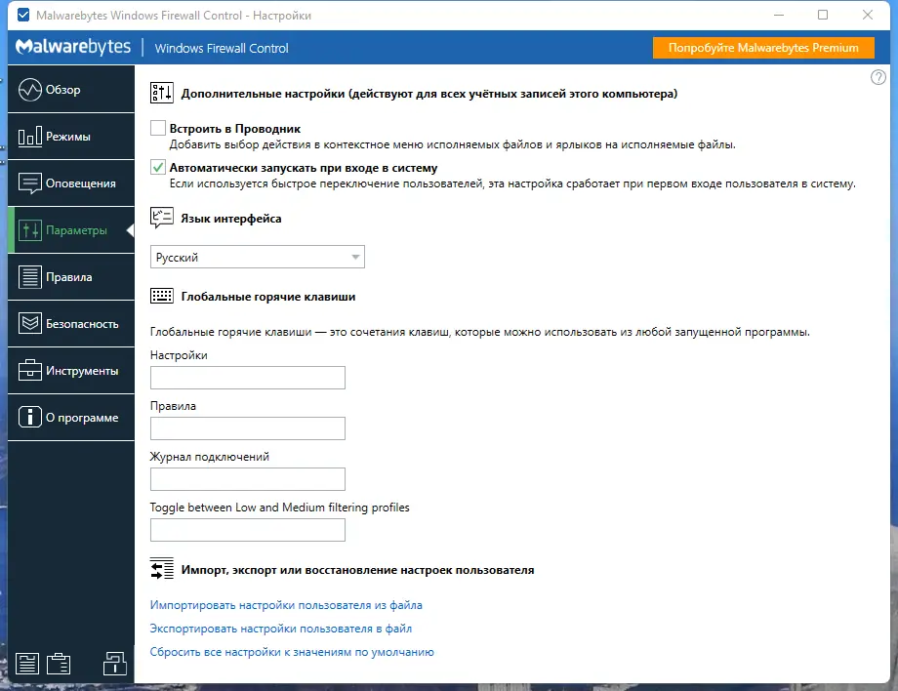The height and width of the screenshot is (691, 898).
Task: Focus the Настройки hotkey input field
Action: coord(247,378)
